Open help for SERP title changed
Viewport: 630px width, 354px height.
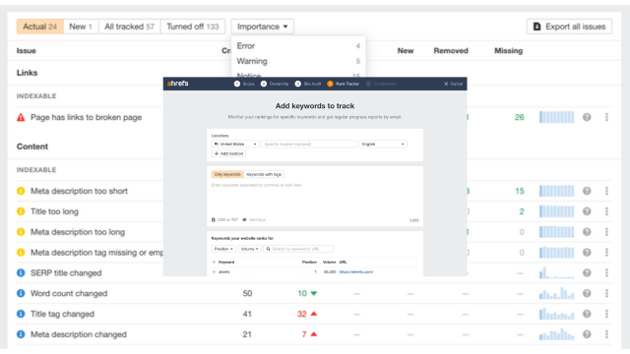587,273
